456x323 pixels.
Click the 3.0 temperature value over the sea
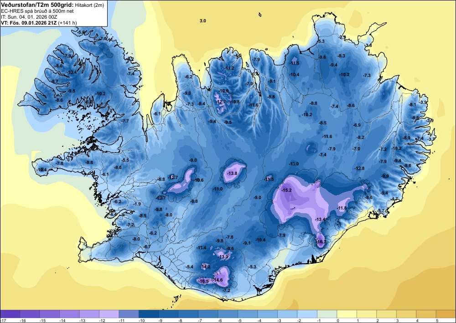[x=203, y=21]
